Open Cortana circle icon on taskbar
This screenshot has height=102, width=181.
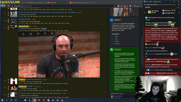pyautogui.click(x=11, y=100)
